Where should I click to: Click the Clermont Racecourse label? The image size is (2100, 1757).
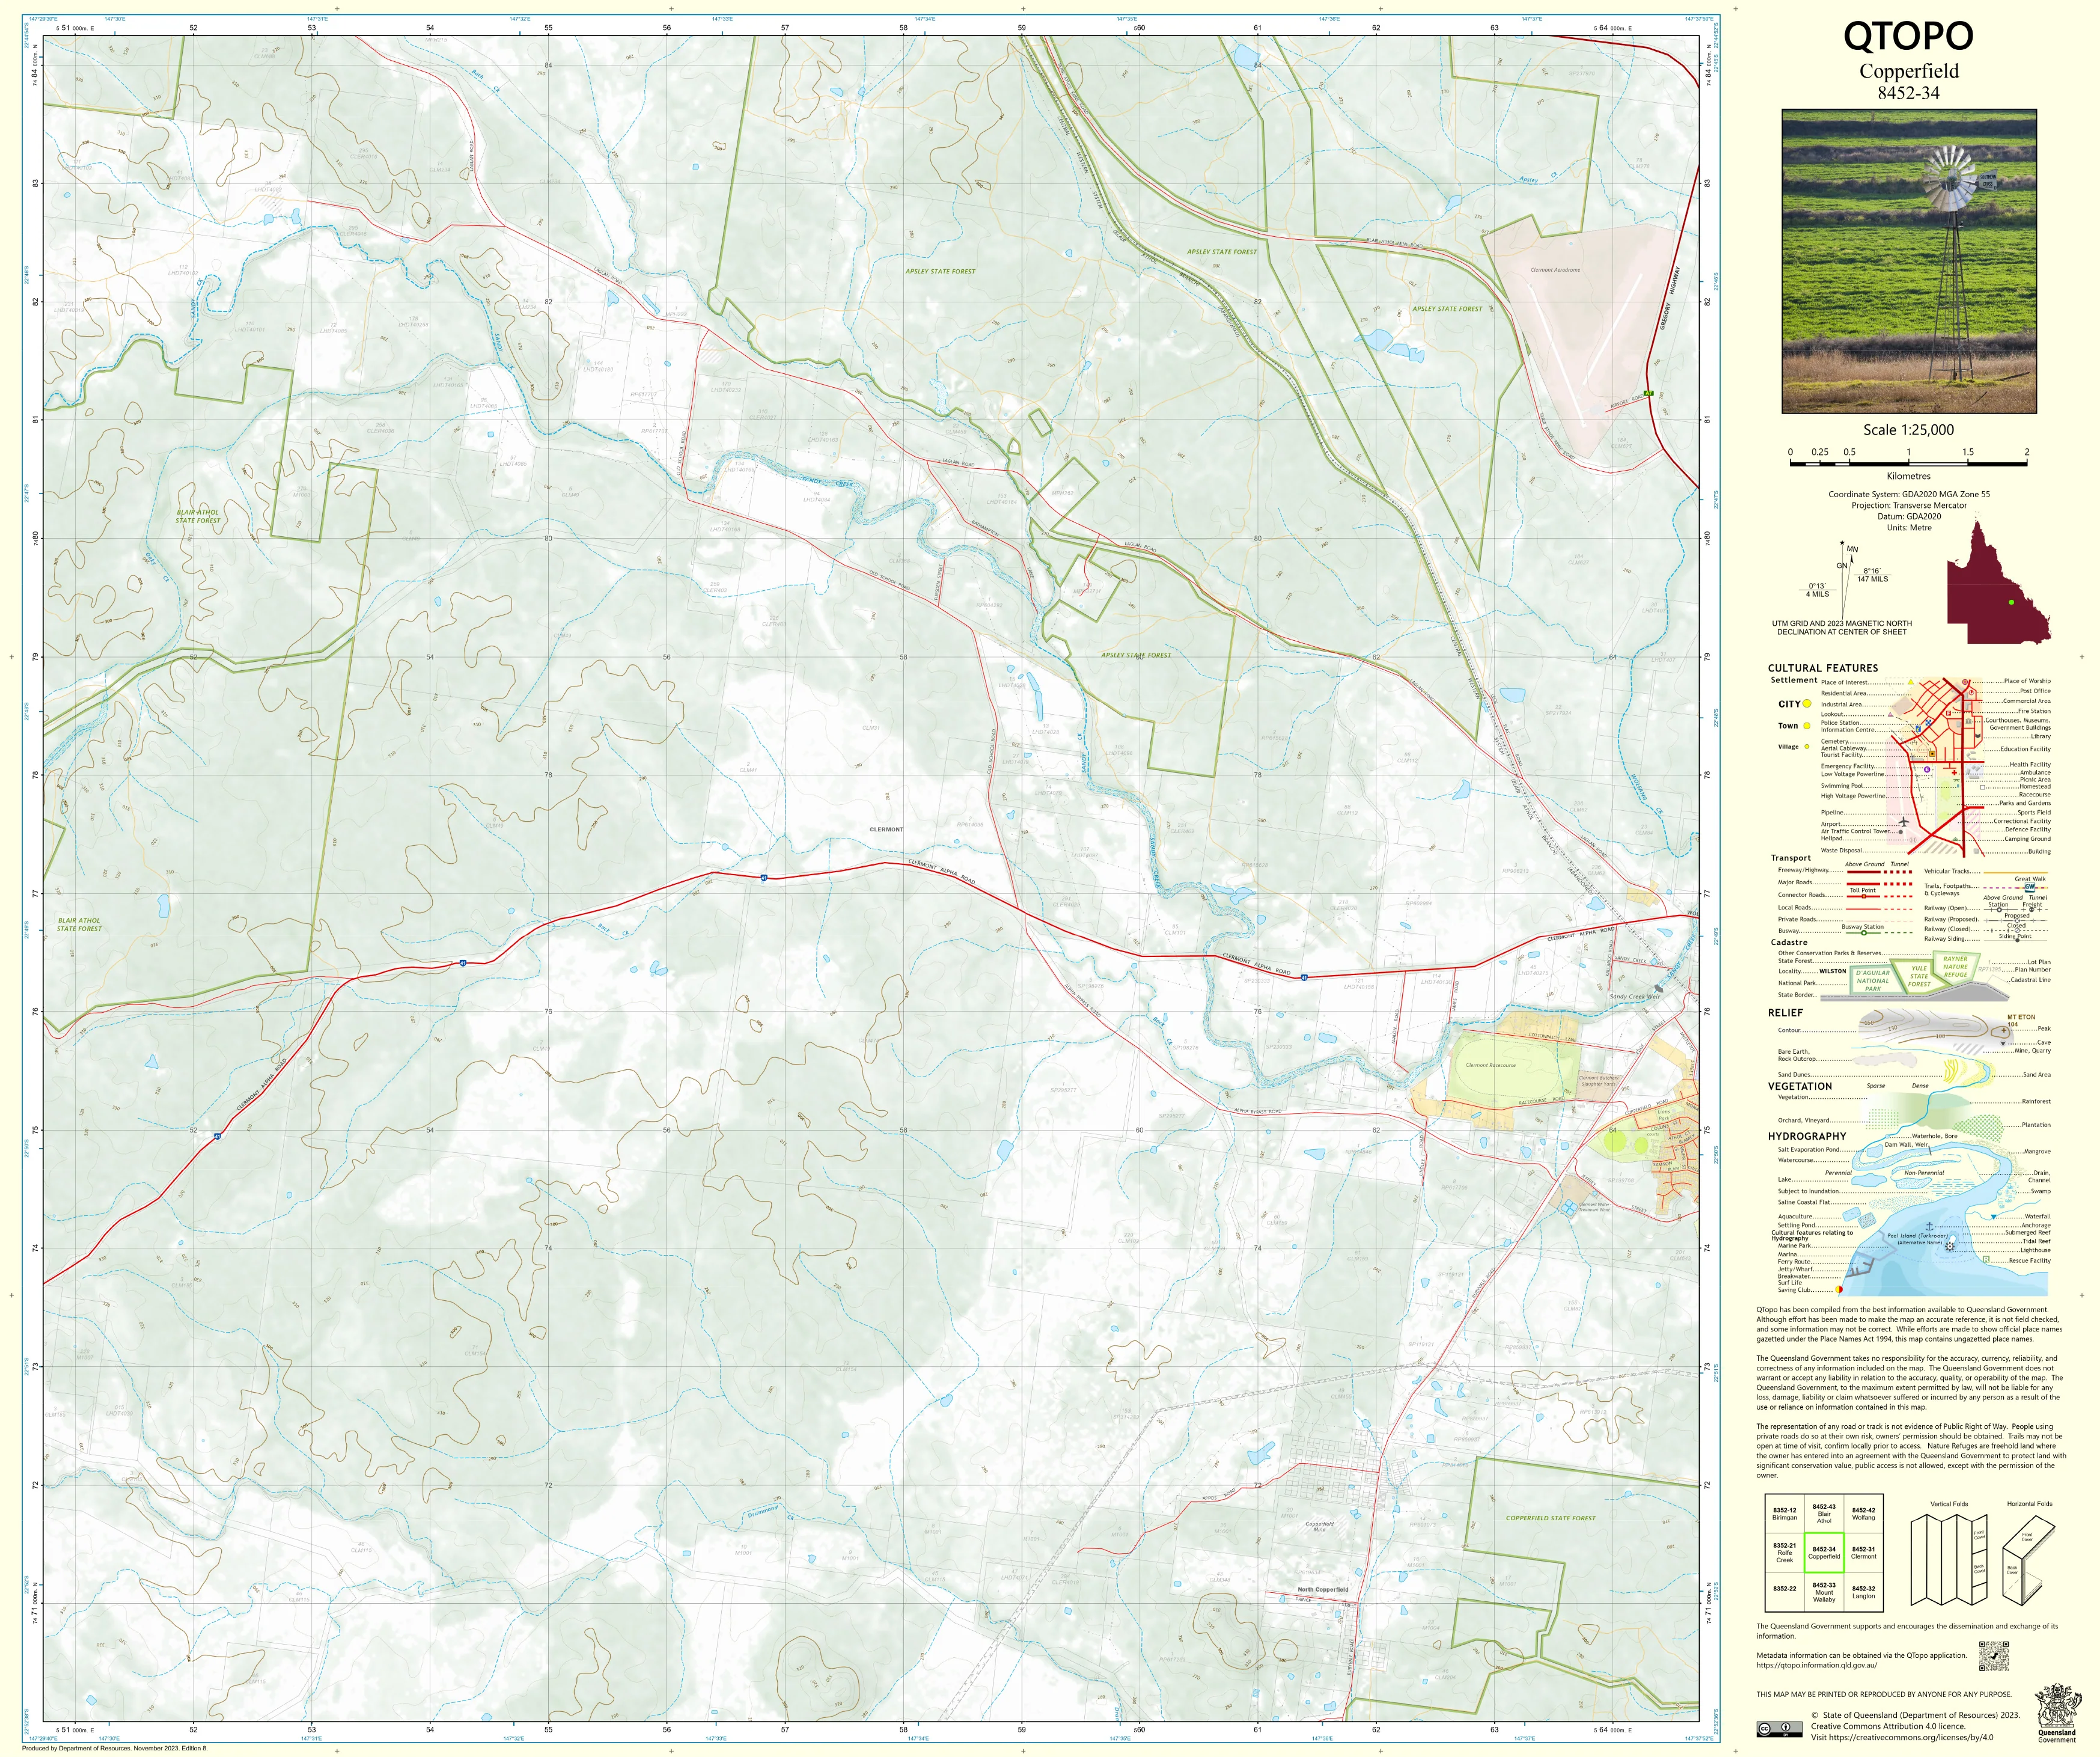[x=1490, y=1065]
